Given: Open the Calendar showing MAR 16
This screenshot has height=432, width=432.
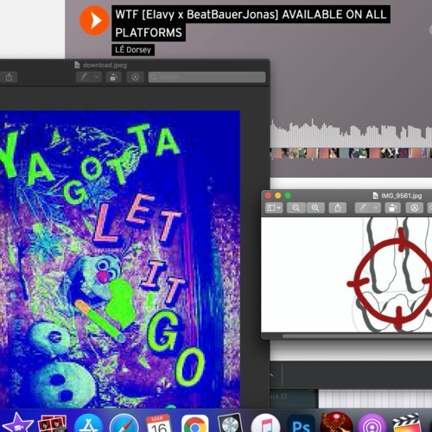Looking at the screenshot, I should click(x=159, y=423).
